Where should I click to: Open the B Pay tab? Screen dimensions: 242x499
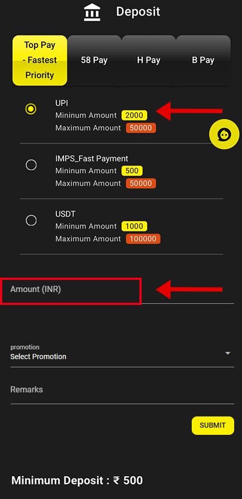203,60
